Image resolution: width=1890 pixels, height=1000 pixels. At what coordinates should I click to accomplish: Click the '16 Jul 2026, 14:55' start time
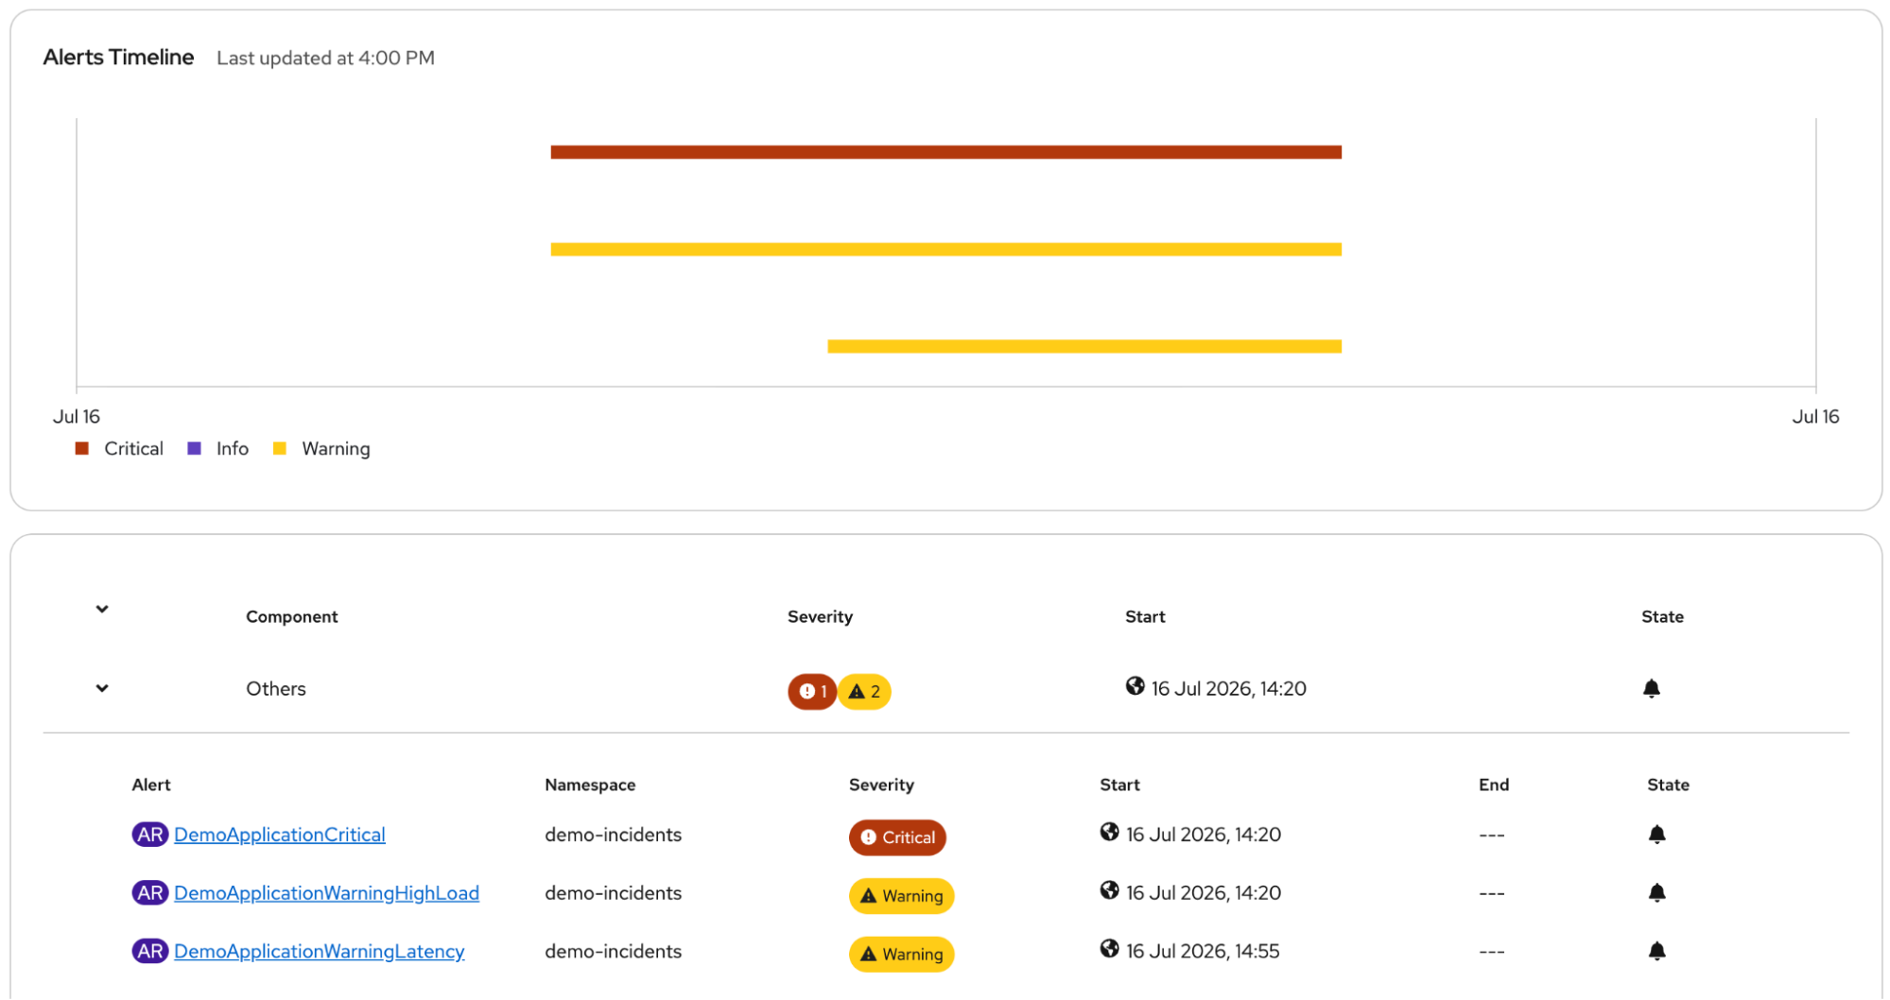click(1203, 952)
